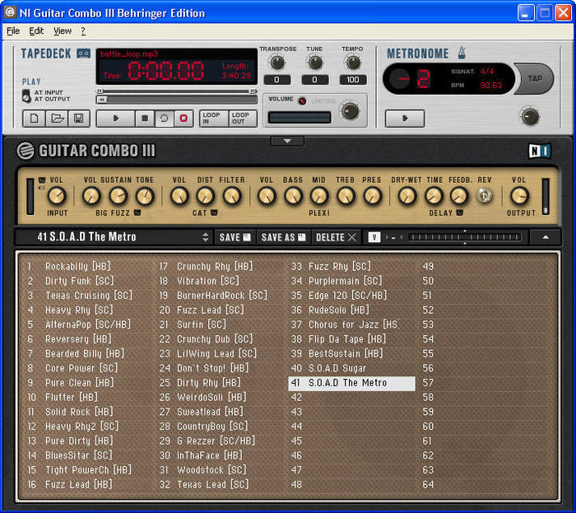
Task: Click the Plexi Bass knob
Action: (x=293, y=195)
